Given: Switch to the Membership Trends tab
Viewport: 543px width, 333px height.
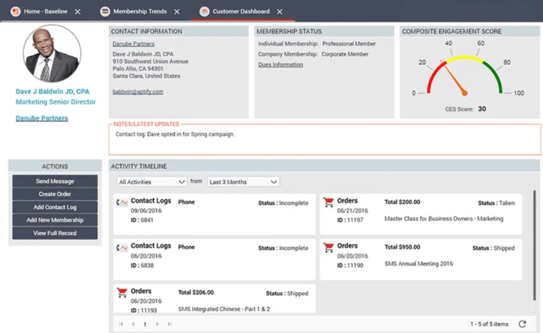Looking at the screenshot, I should [x=140, y=11].
